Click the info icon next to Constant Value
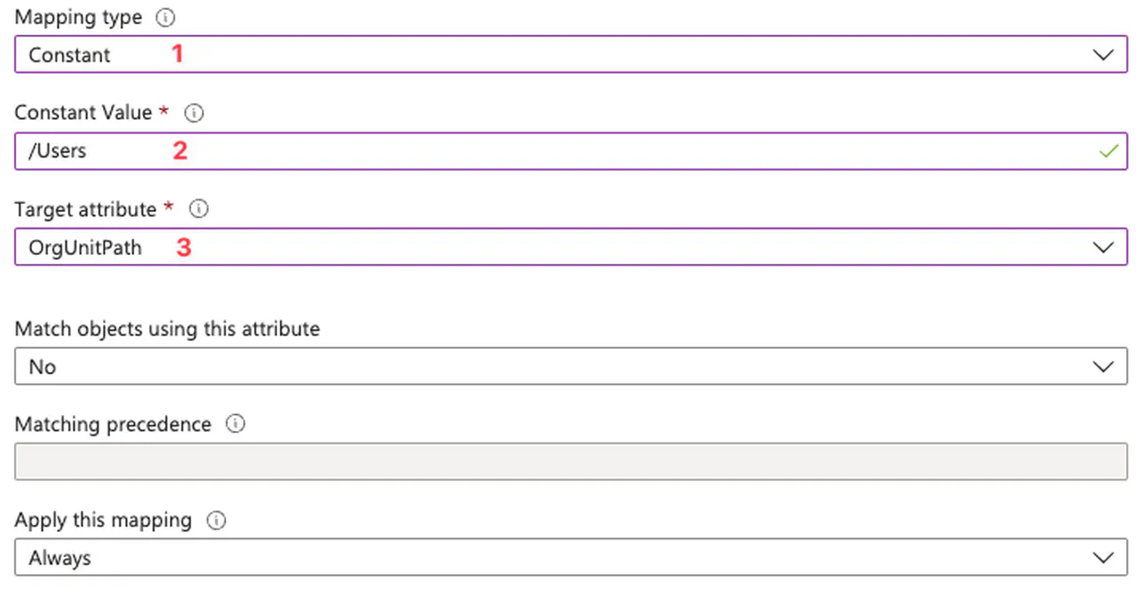 click(x=194, y=114)
